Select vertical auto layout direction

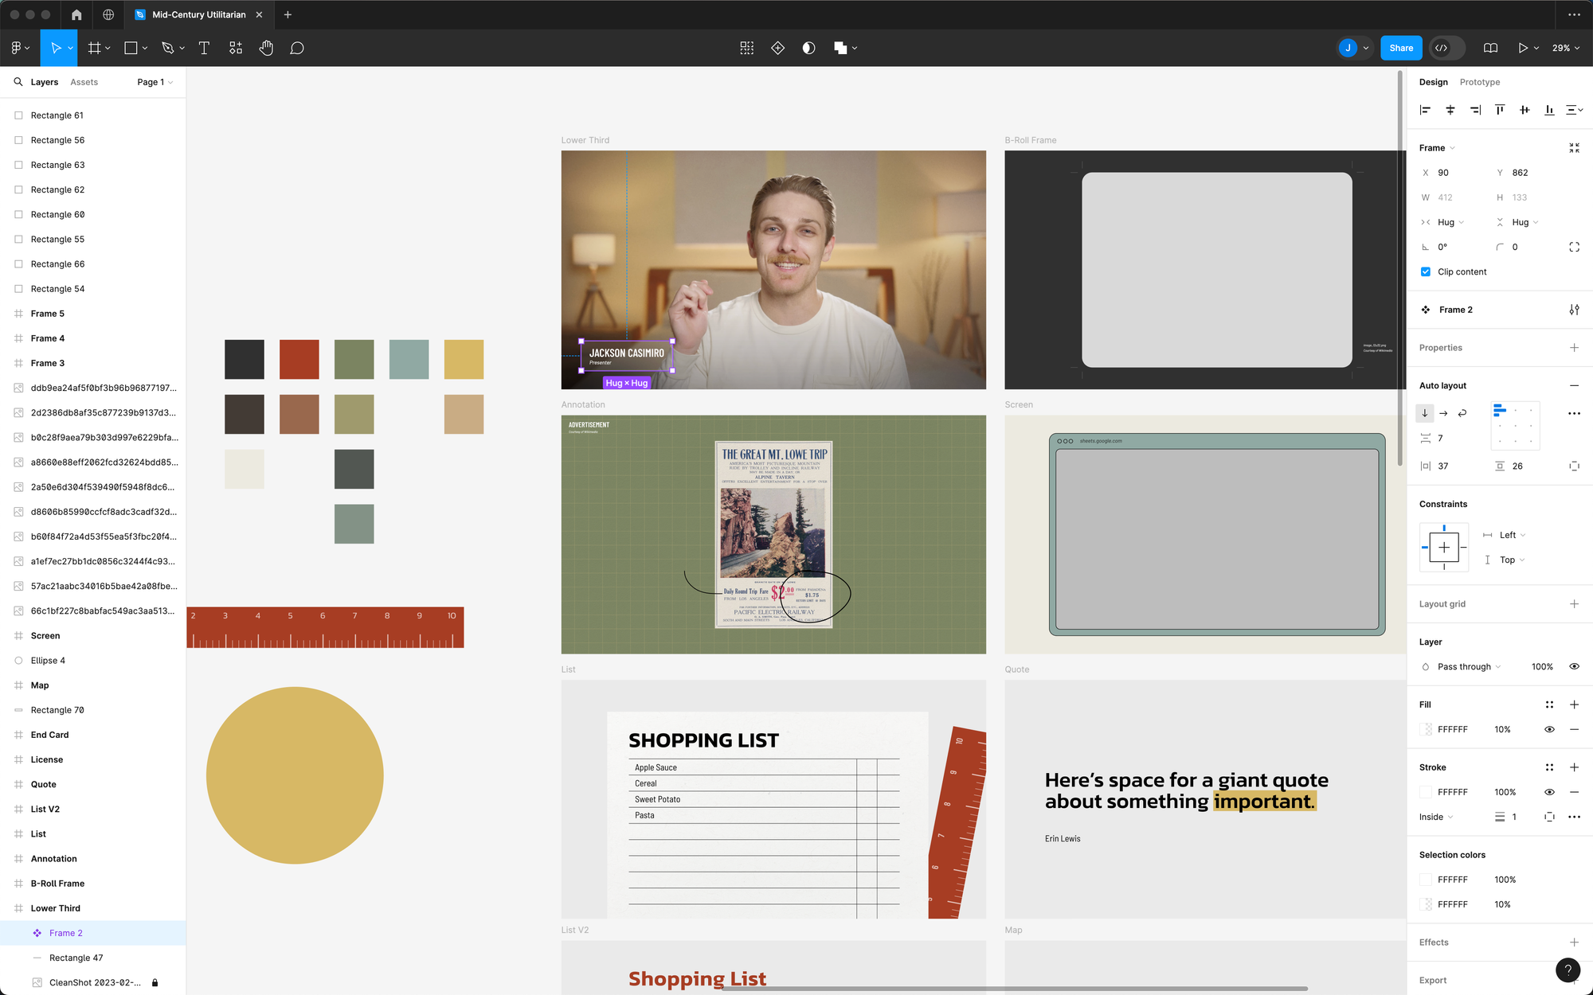point(1425,413)
